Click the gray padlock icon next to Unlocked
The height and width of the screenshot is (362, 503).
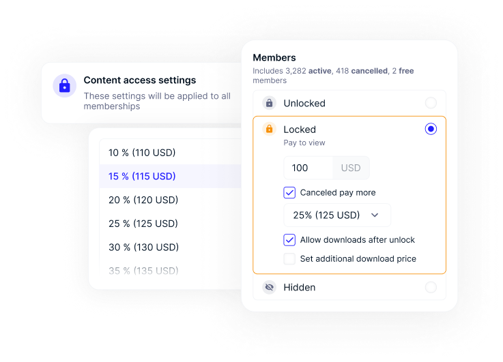pos(269,103)
